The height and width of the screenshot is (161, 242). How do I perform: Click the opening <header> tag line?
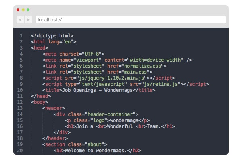point(54,108)
